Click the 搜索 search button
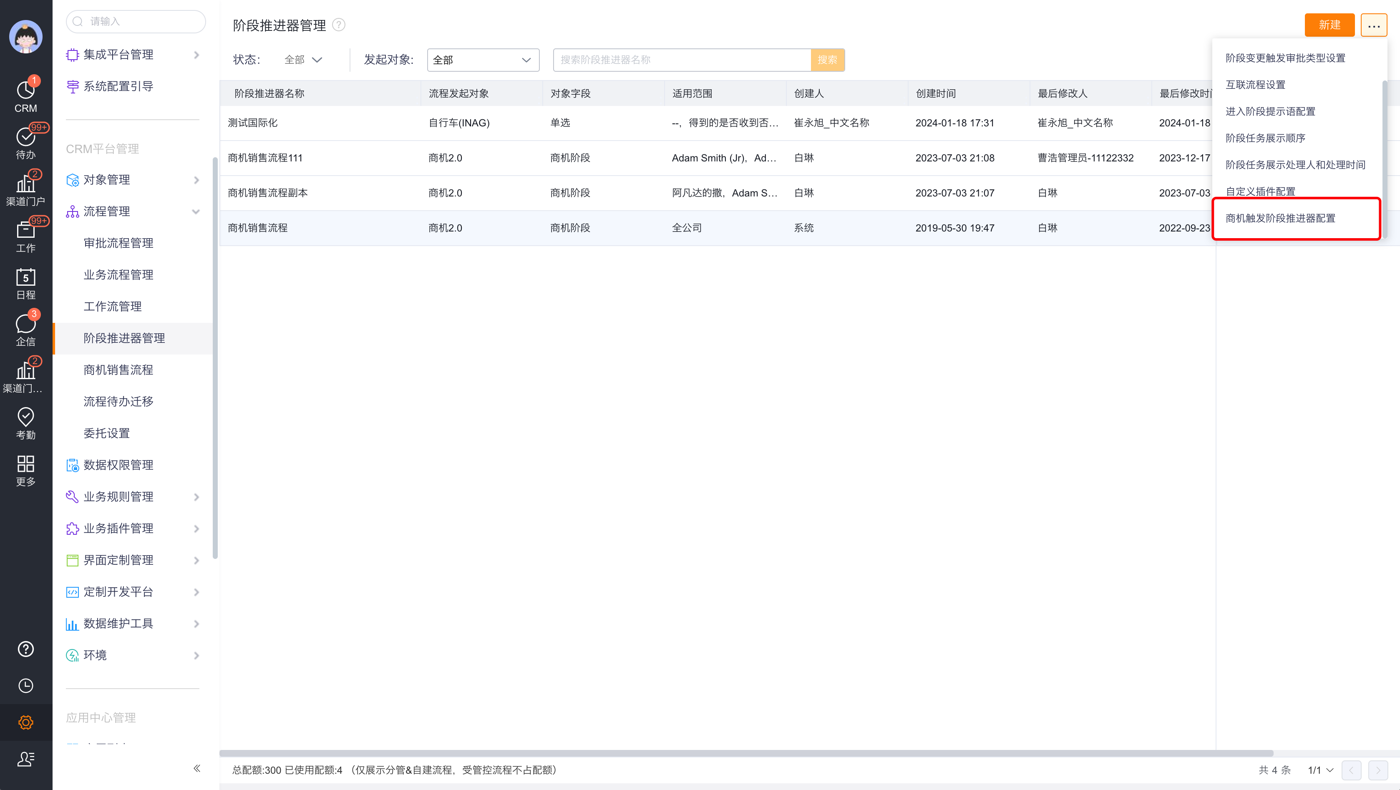1400x790 pixels. click(x=827, y=60)
